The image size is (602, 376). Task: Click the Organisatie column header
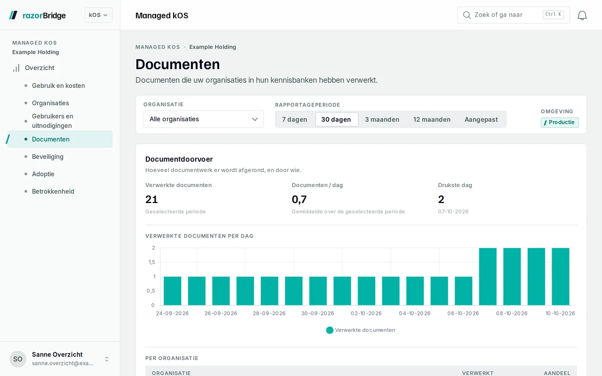(x=171, y=373)
